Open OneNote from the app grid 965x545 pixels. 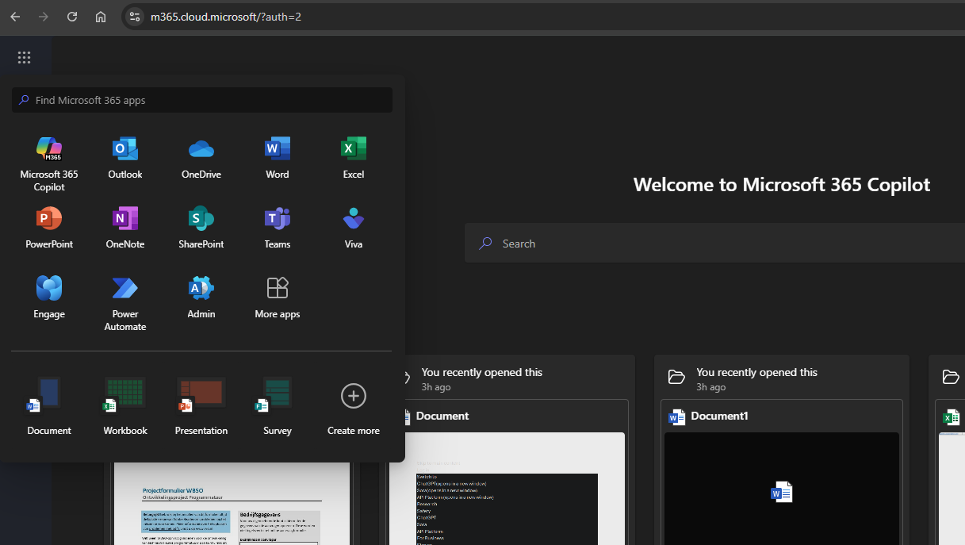coord(125,219)
